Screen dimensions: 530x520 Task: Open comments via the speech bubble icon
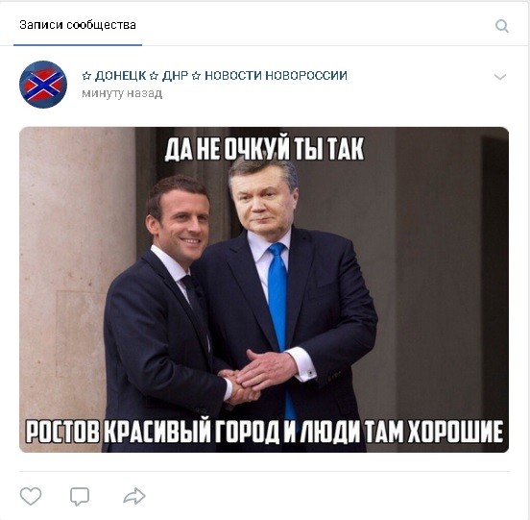pyautogui.click(x=80, y=496)
